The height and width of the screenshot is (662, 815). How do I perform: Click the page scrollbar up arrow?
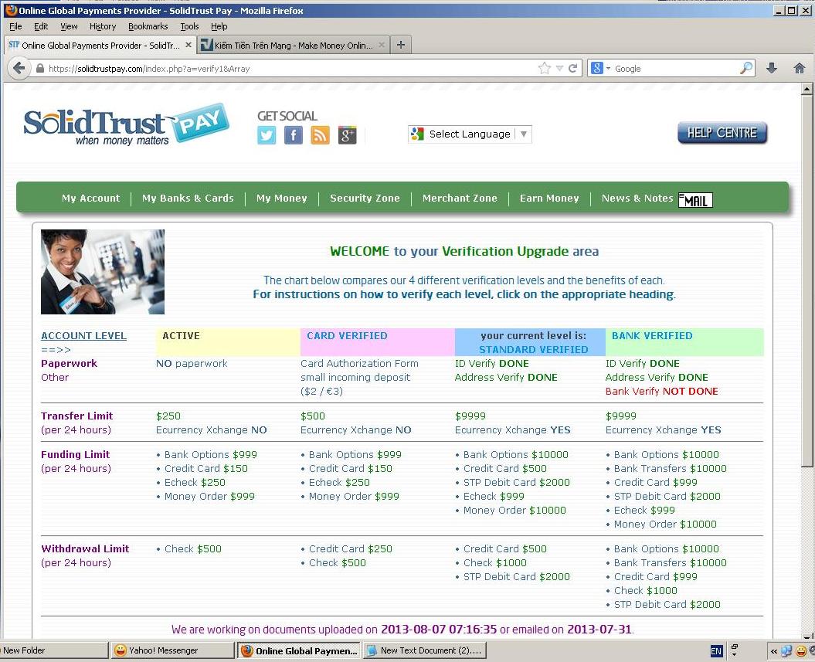807,90
